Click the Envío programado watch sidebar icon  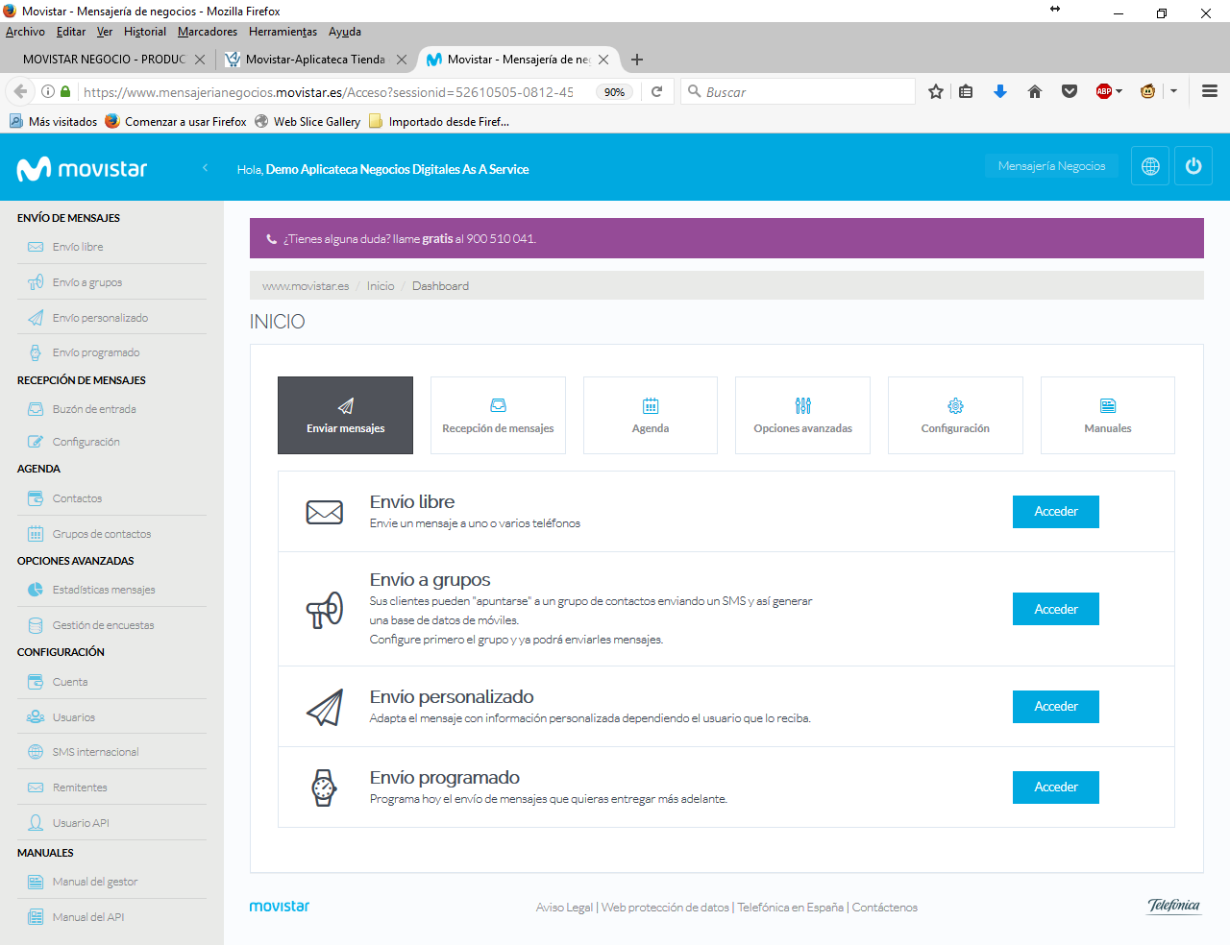(x=36, y=352)
